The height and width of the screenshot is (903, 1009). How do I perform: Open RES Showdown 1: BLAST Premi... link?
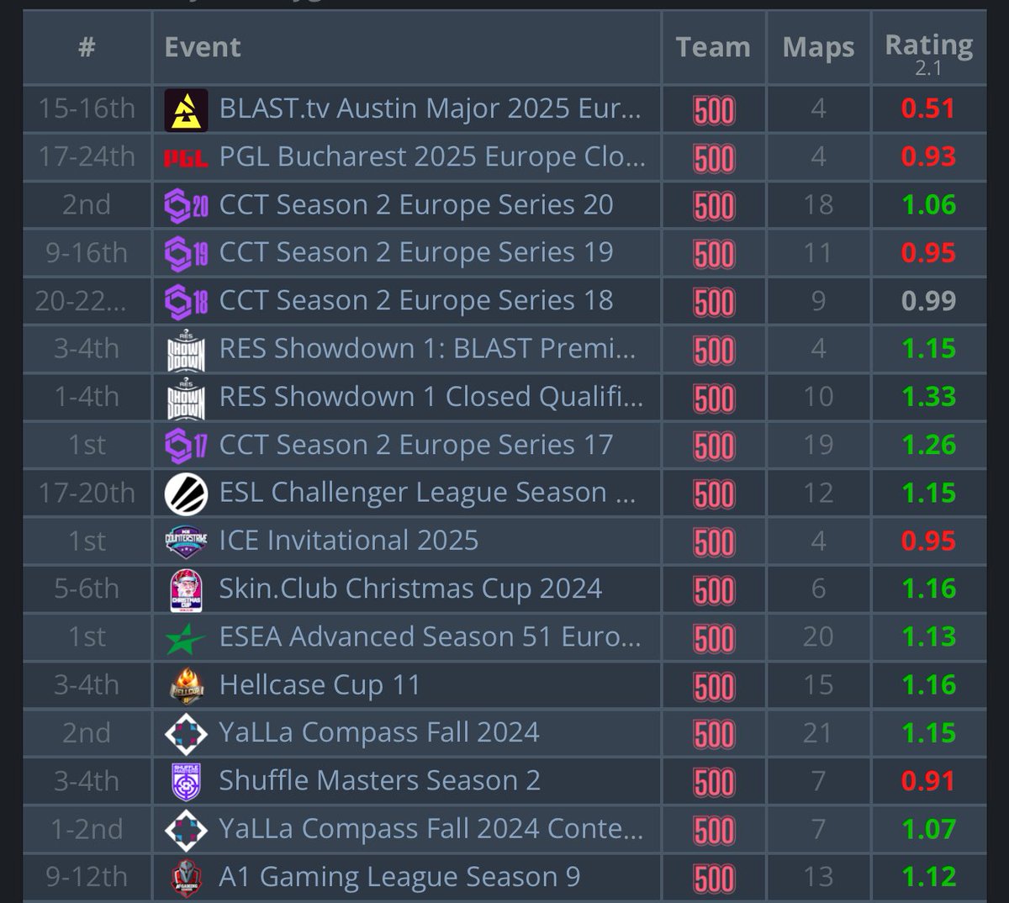pyautogui.click(x=427, y=348)
